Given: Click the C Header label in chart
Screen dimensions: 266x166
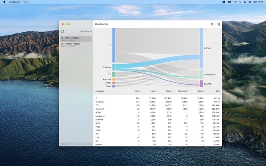Looking at the screenshot, I should point(107,67).
